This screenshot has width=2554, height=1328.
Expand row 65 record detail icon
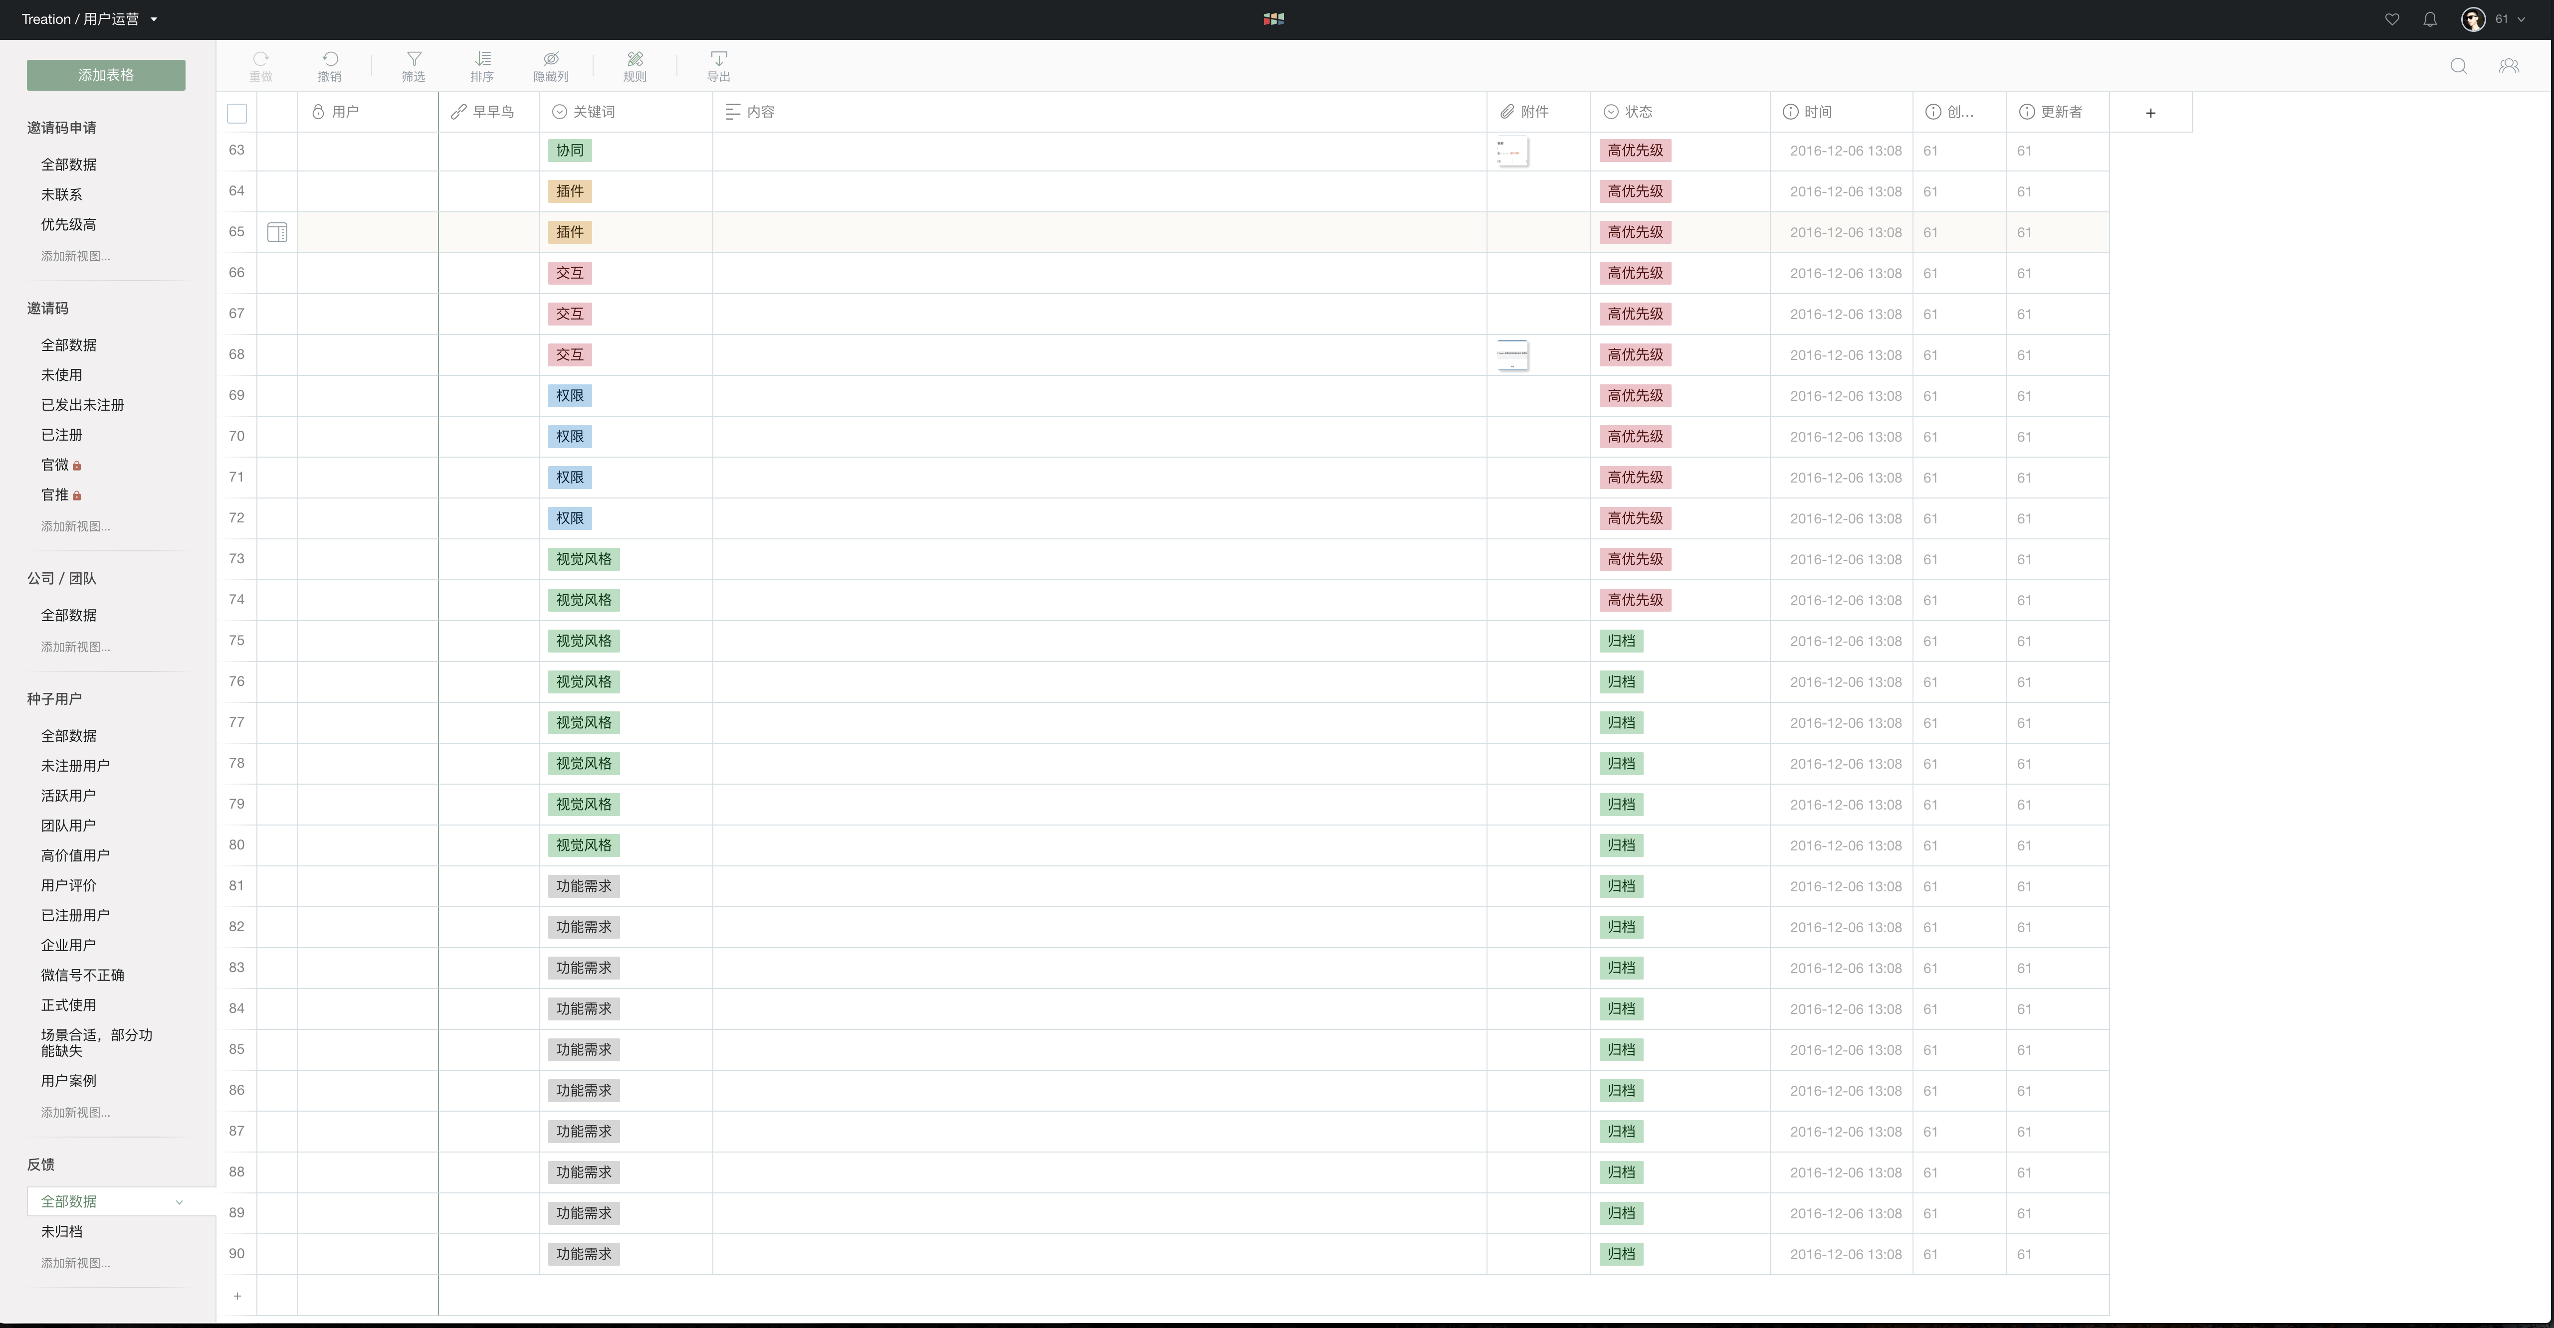point(278,233)
